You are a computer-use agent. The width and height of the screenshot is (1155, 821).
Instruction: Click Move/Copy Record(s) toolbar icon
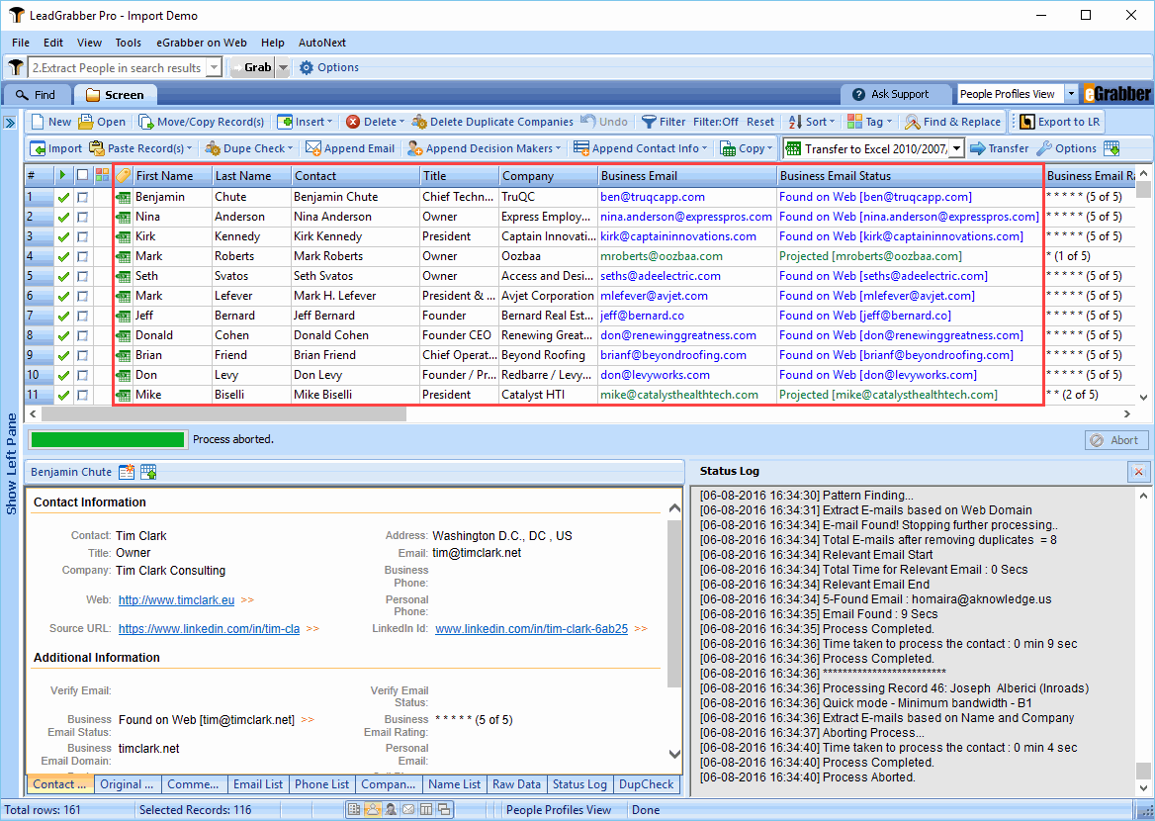click(145, 122)
